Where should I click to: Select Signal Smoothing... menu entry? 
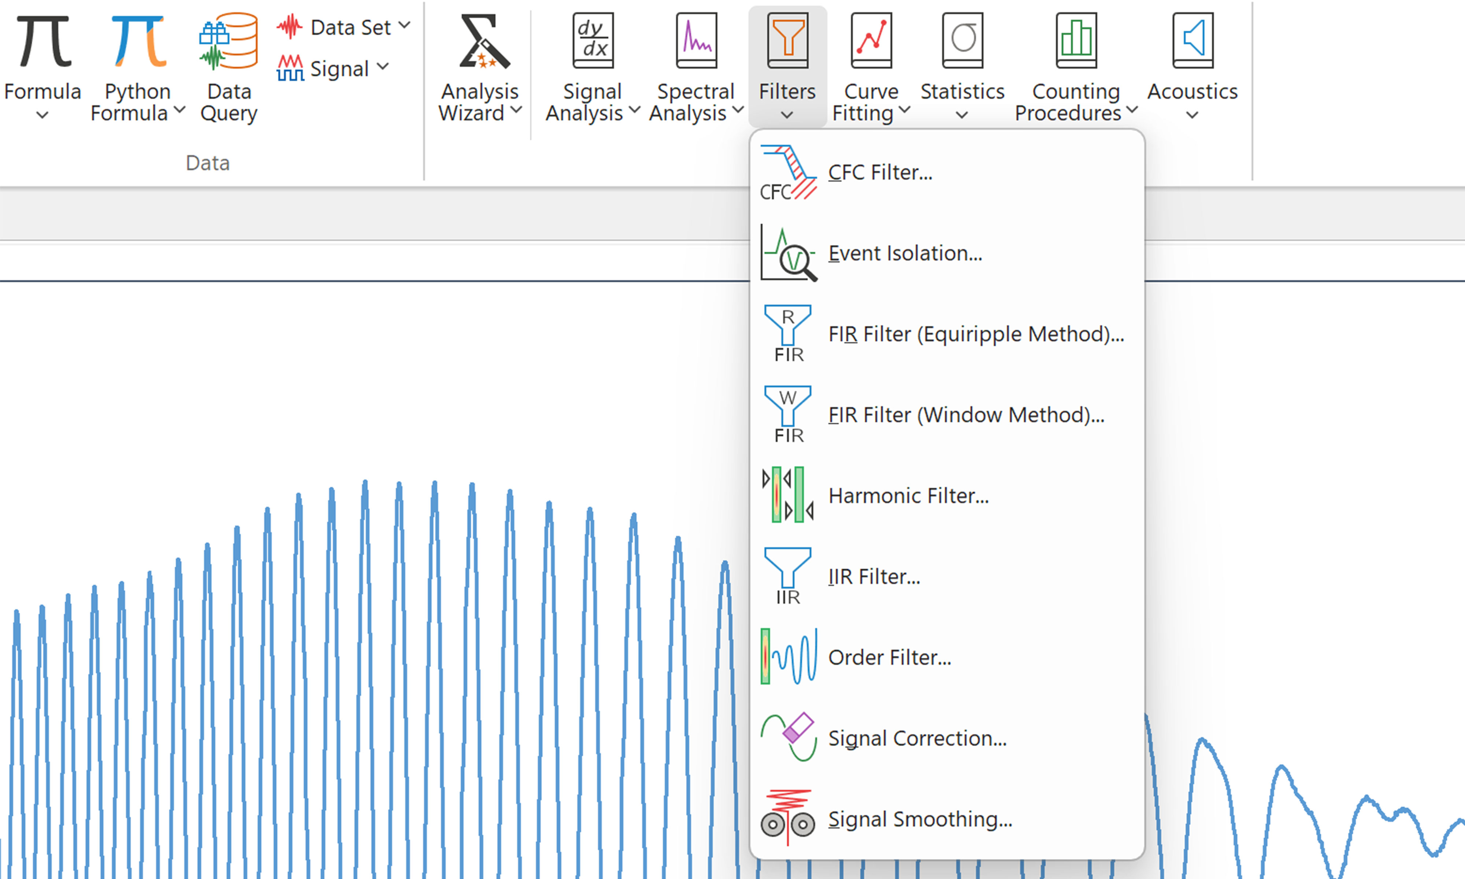coord(947,819)
